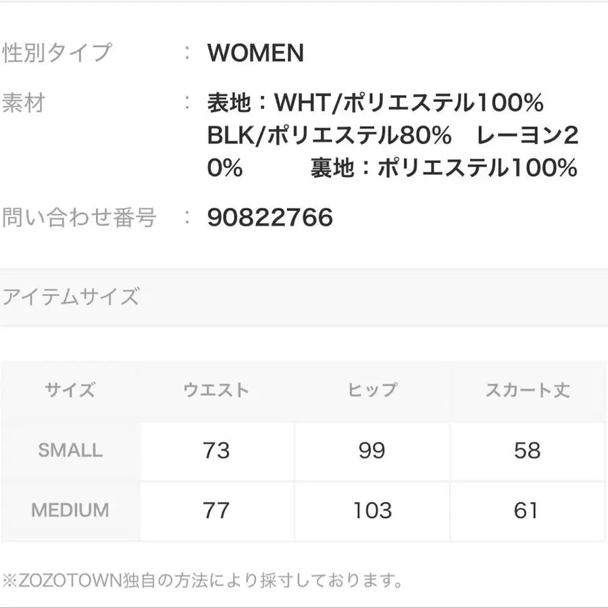Select the WOMEN gender type value
608x608 pixels.
[x=255, y=53]
